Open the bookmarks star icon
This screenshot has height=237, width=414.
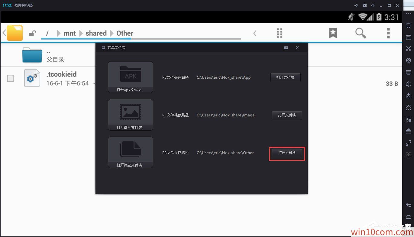pos(333,33)
